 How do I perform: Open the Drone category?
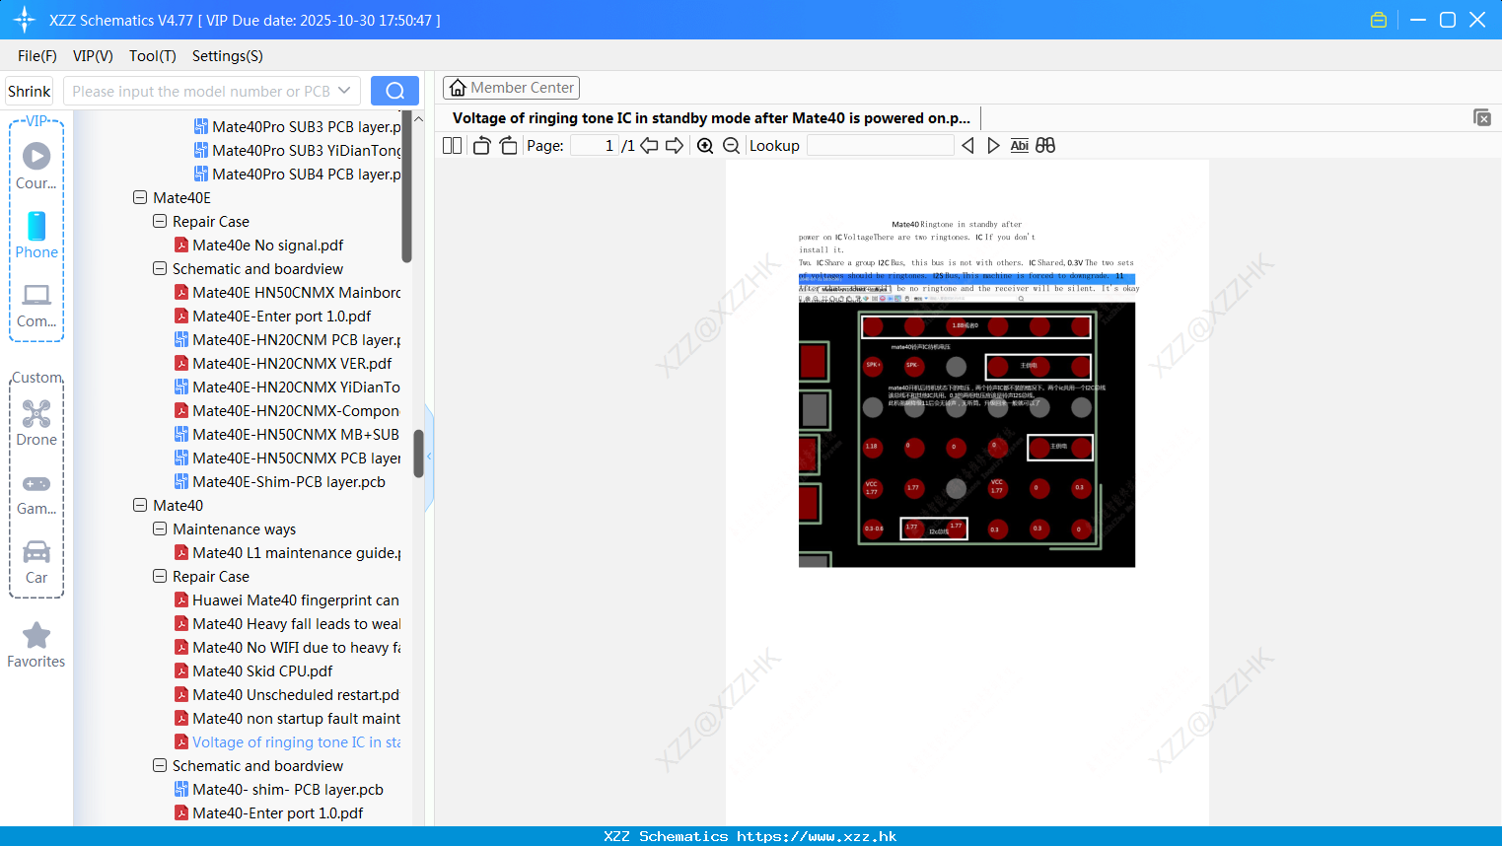point(36,422)
